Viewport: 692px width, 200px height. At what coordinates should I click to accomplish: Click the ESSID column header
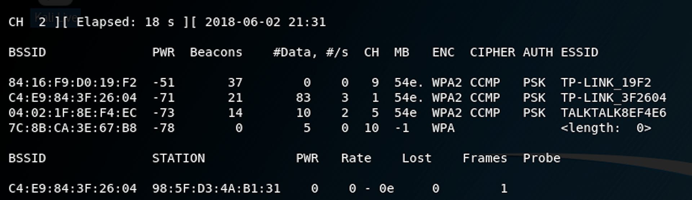tap(579, 52)
